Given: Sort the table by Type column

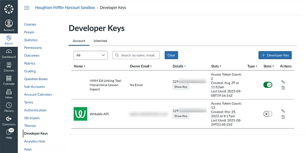Looking at the screenshot, I should 252,66.
